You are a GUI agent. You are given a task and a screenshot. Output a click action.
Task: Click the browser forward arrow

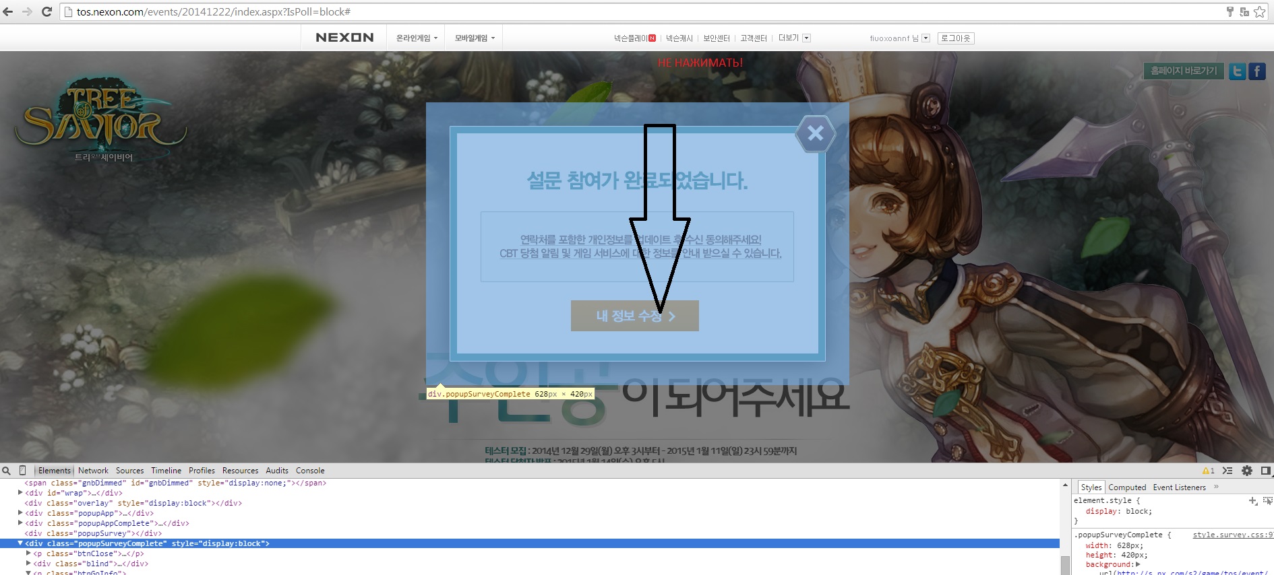pos(28,11)
